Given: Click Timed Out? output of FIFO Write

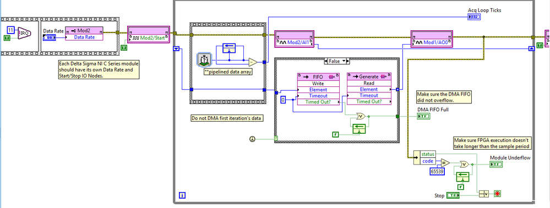Looking at the screenshot, I should [x=319, y=102].
